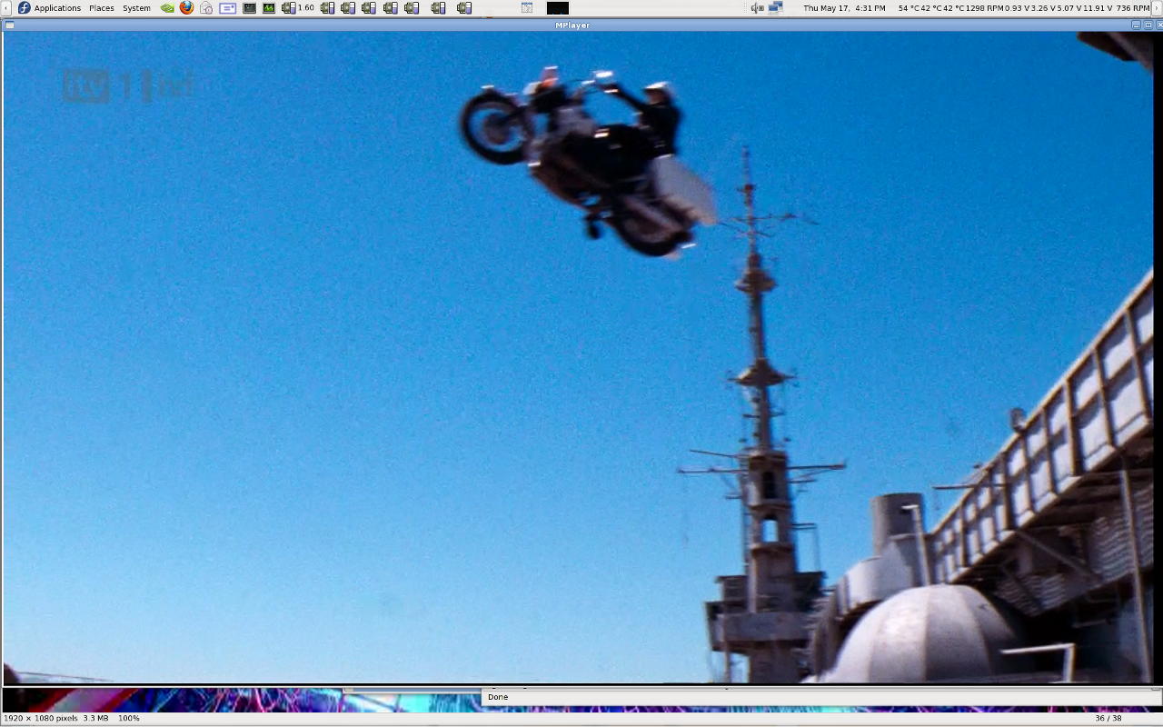The image size is (1163, 727).
Task: Click the date and time clock
Action: tap(844, 8)
